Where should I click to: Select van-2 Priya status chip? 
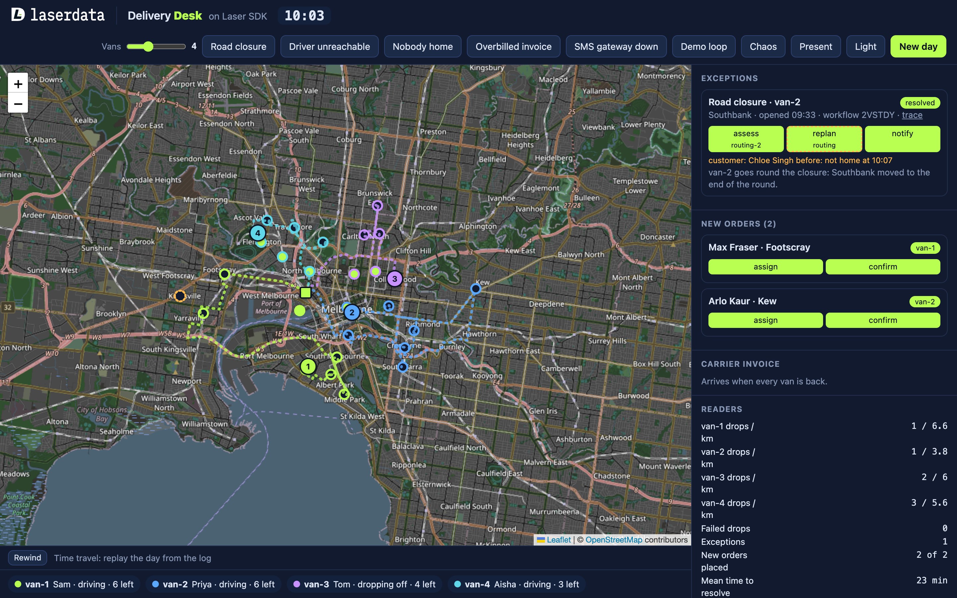tap(213, 584)
